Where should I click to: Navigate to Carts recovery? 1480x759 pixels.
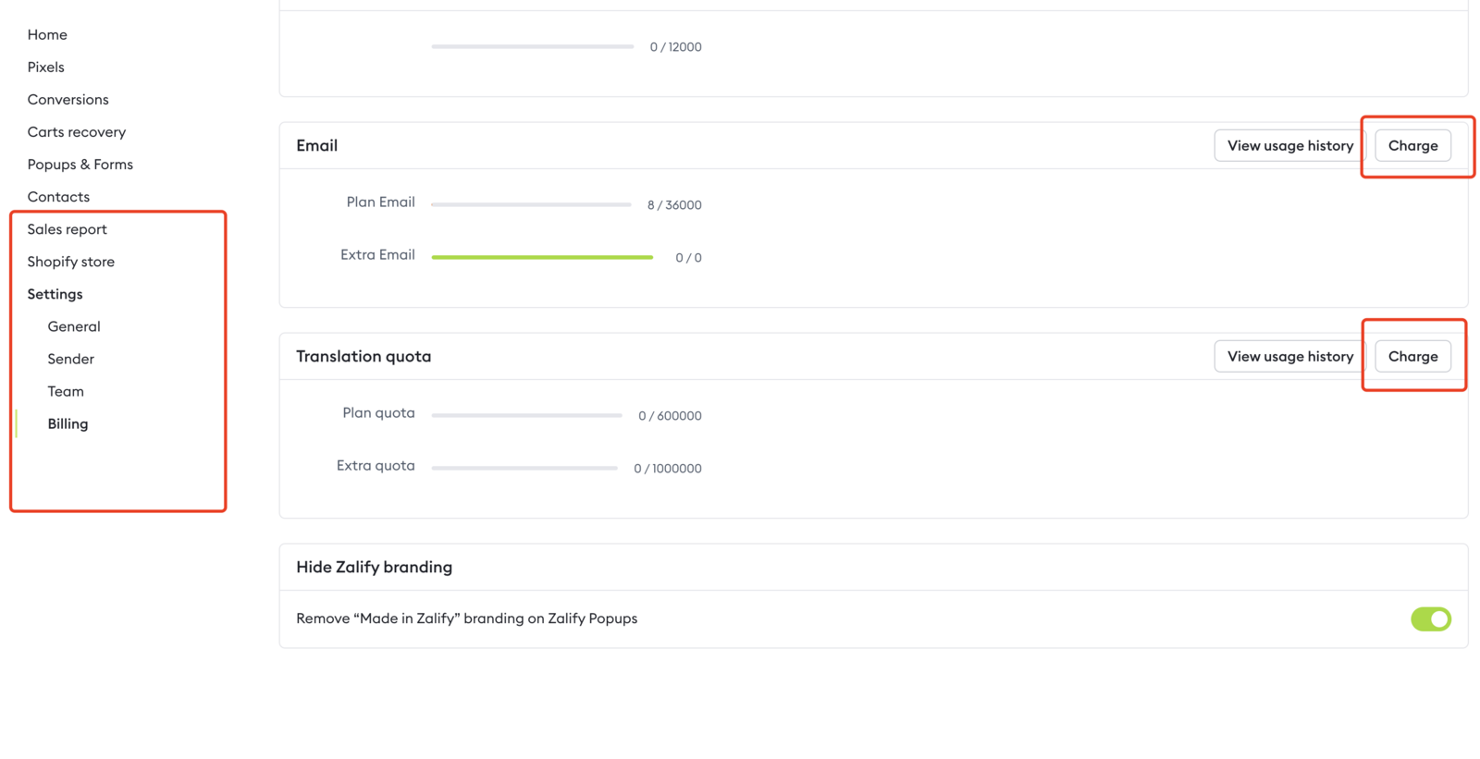77,132
